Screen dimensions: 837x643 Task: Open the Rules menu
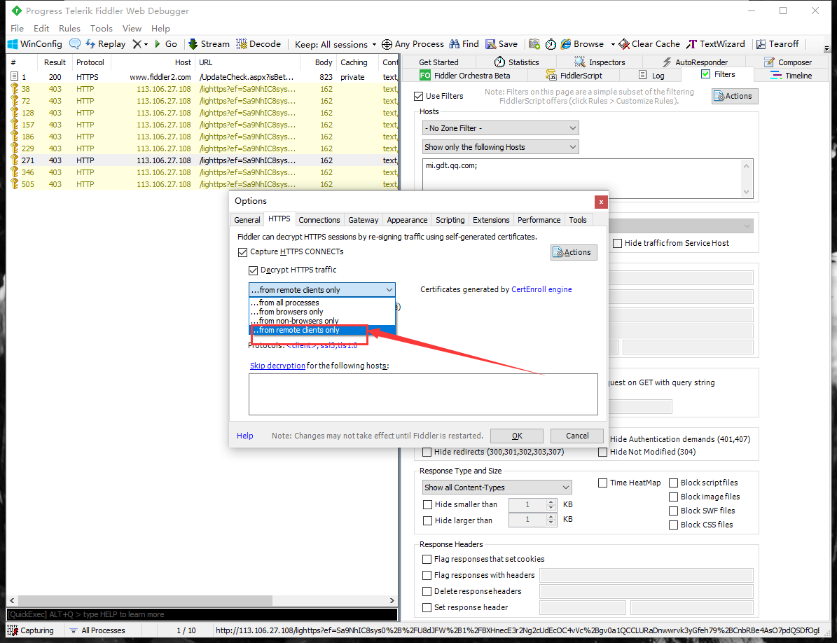pos(69,28)
